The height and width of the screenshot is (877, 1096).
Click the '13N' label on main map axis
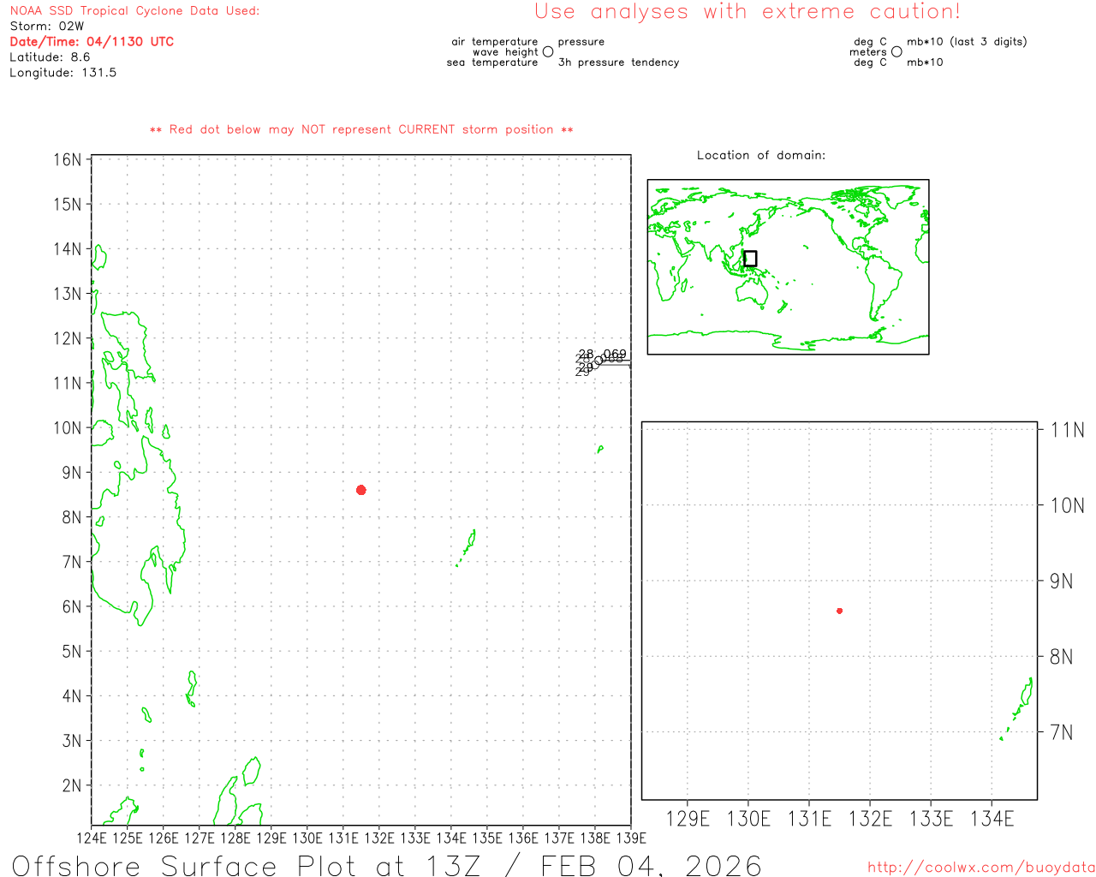point(68,294)
